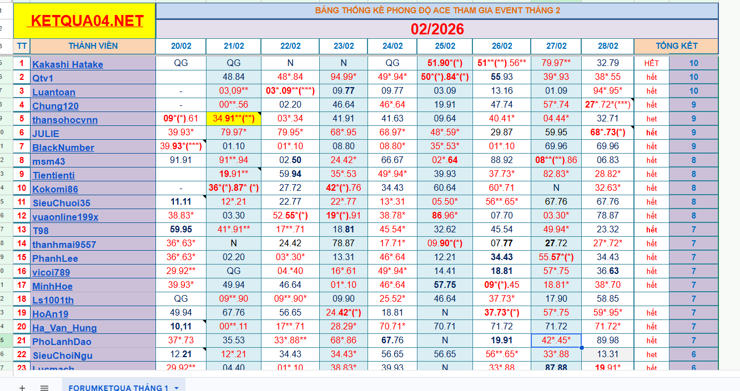This screenshot has height=391, width=740.
Task: Click the add new sheet plus icon
Action: (22, 387)
